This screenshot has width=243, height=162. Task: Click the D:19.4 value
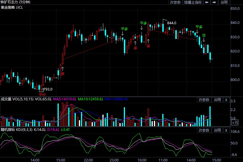point(53,129)
